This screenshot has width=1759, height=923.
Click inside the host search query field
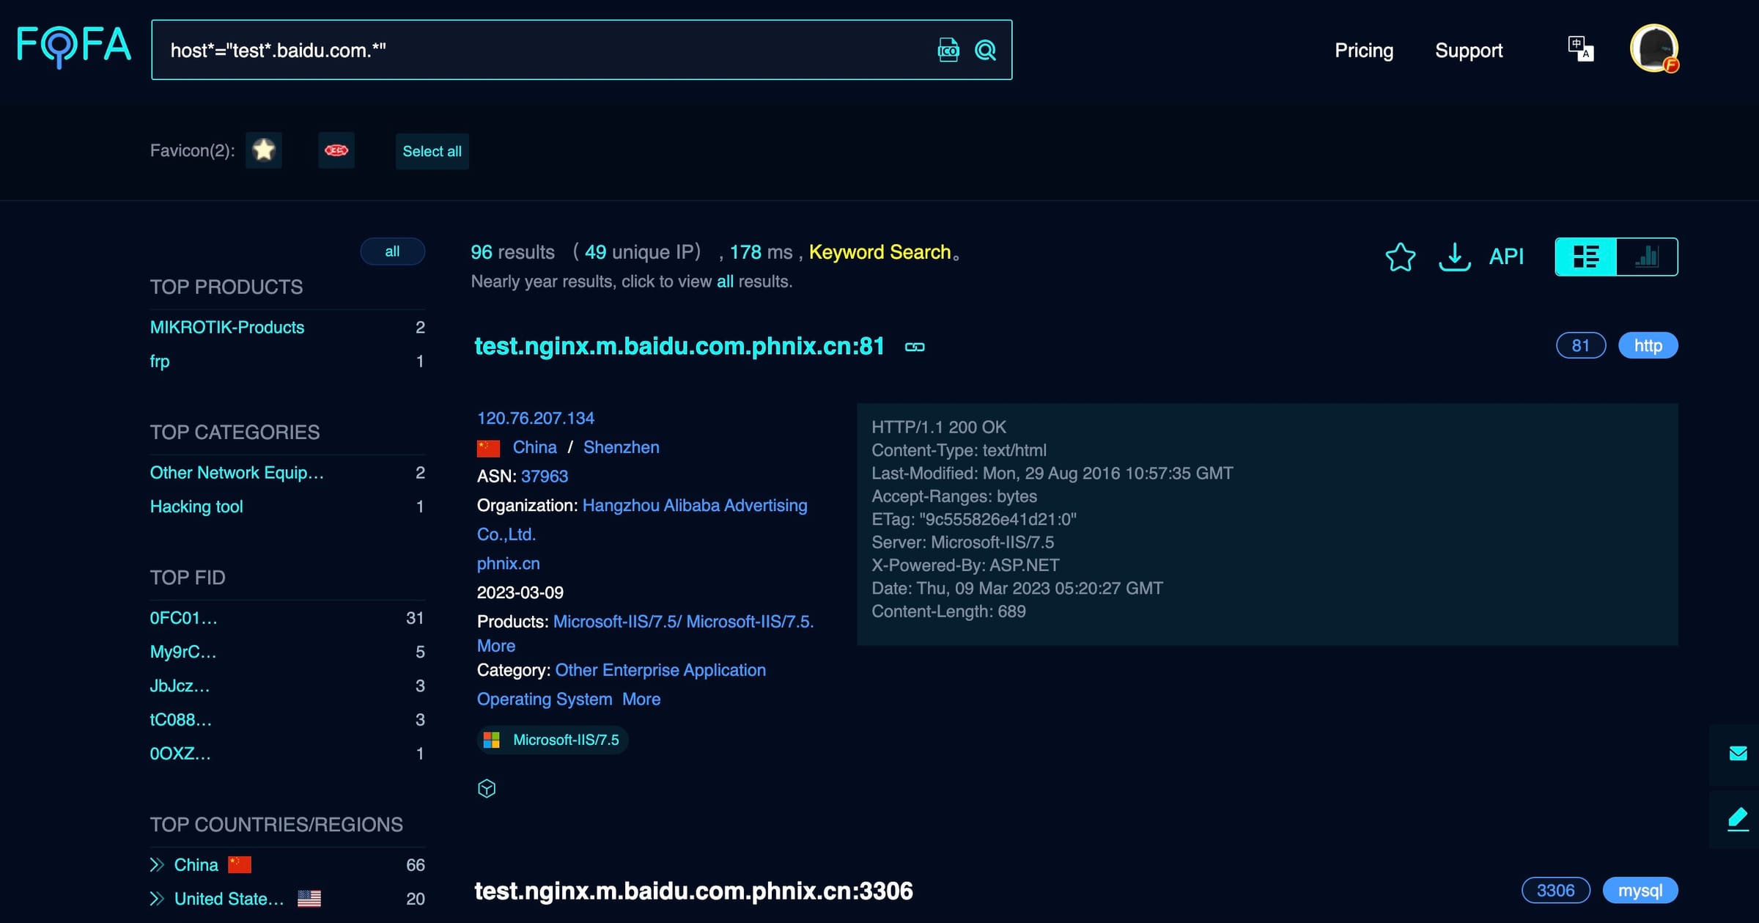513,50
